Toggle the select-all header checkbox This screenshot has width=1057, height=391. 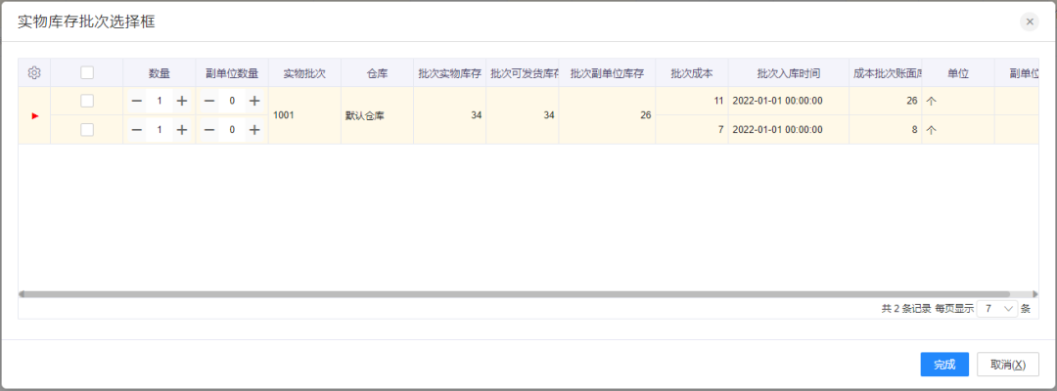tap(87, 73)
